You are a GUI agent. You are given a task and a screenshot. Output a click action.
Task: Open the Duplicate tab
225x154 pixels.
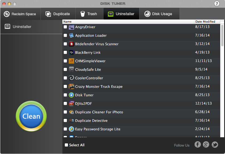pos(58,14)
